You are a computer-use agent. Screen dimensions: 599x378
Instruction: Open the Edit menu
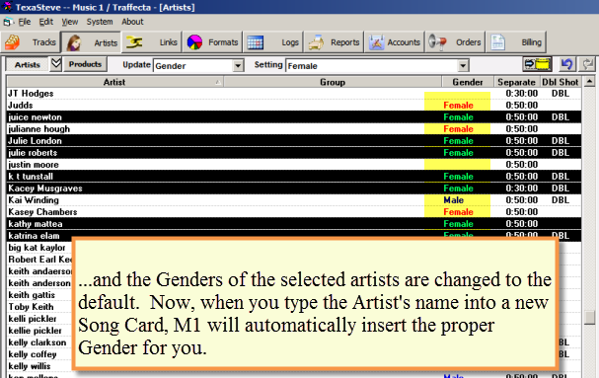click(x=45, y=22)
